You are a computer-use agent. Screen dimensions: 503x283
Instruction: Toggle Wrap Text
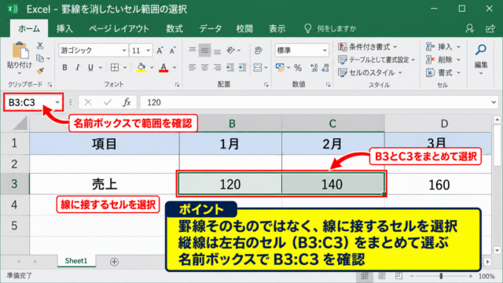(259, 50)
